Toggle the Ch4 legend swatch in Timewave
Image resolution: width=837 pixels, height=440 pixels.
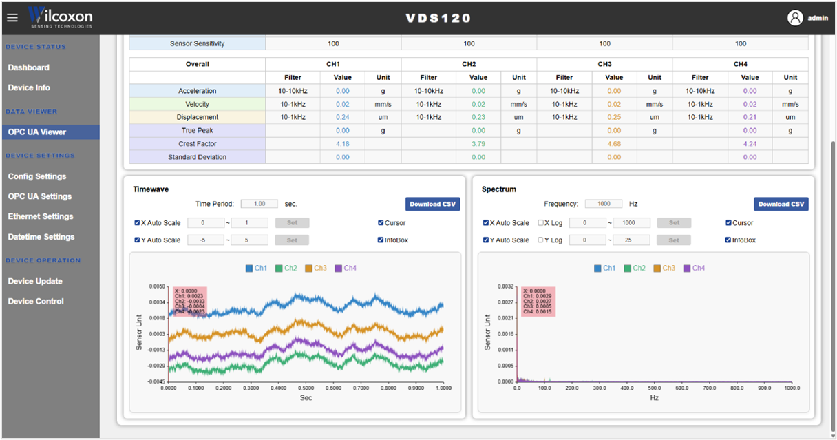point(339,269)
